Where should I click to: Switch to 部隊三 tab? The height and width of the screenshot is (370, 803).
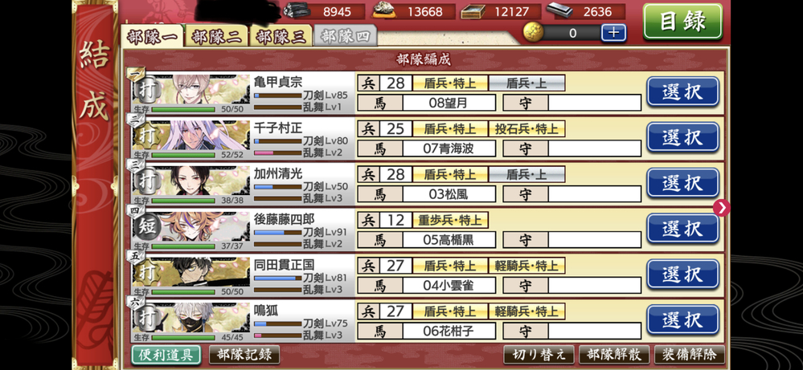281,37
